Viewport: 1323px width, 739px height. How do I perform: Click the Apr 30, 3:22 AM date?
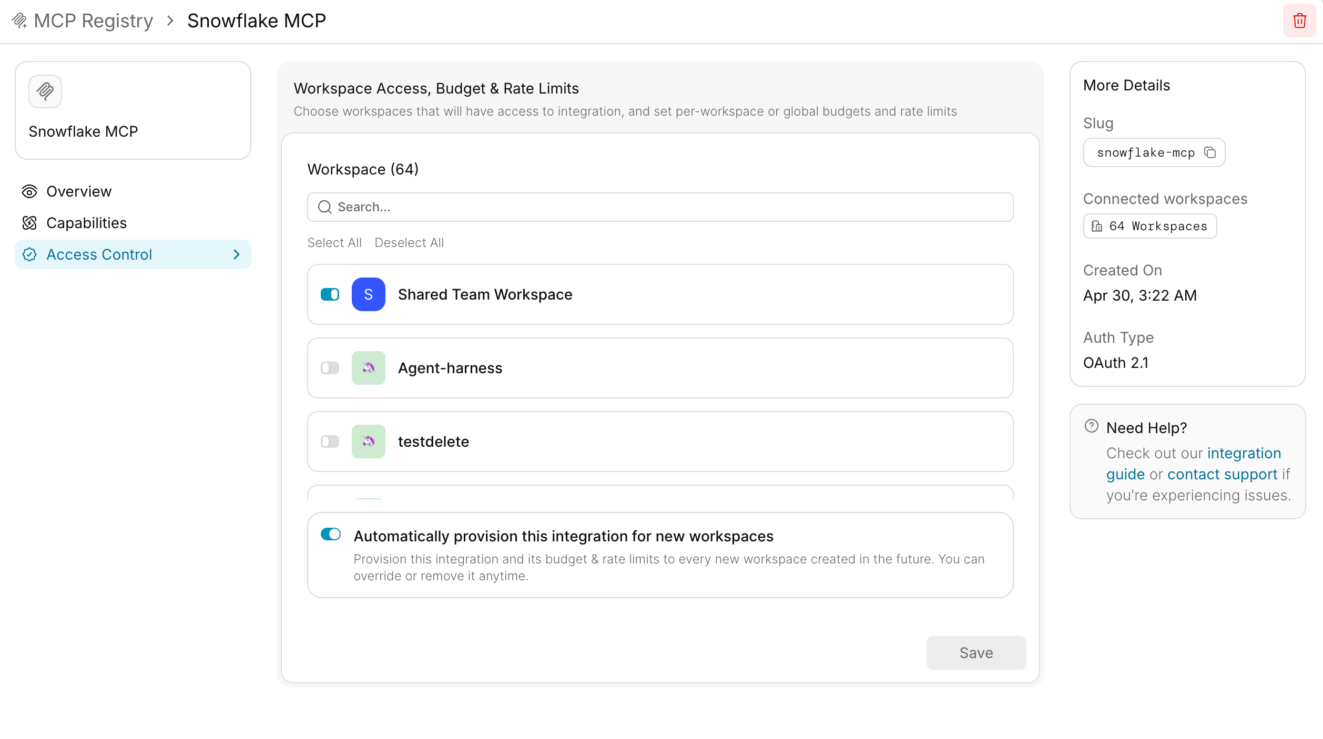pos(1139,295)
